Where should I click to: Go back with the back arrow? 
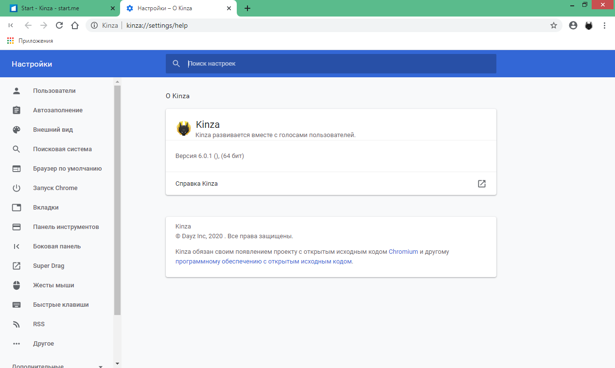(x=28, y=25)
